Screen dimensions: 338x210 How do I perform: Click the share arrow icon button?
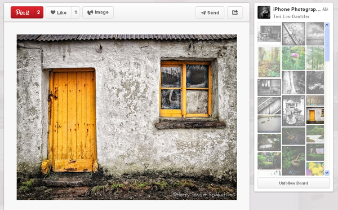[x=235, y=12]
